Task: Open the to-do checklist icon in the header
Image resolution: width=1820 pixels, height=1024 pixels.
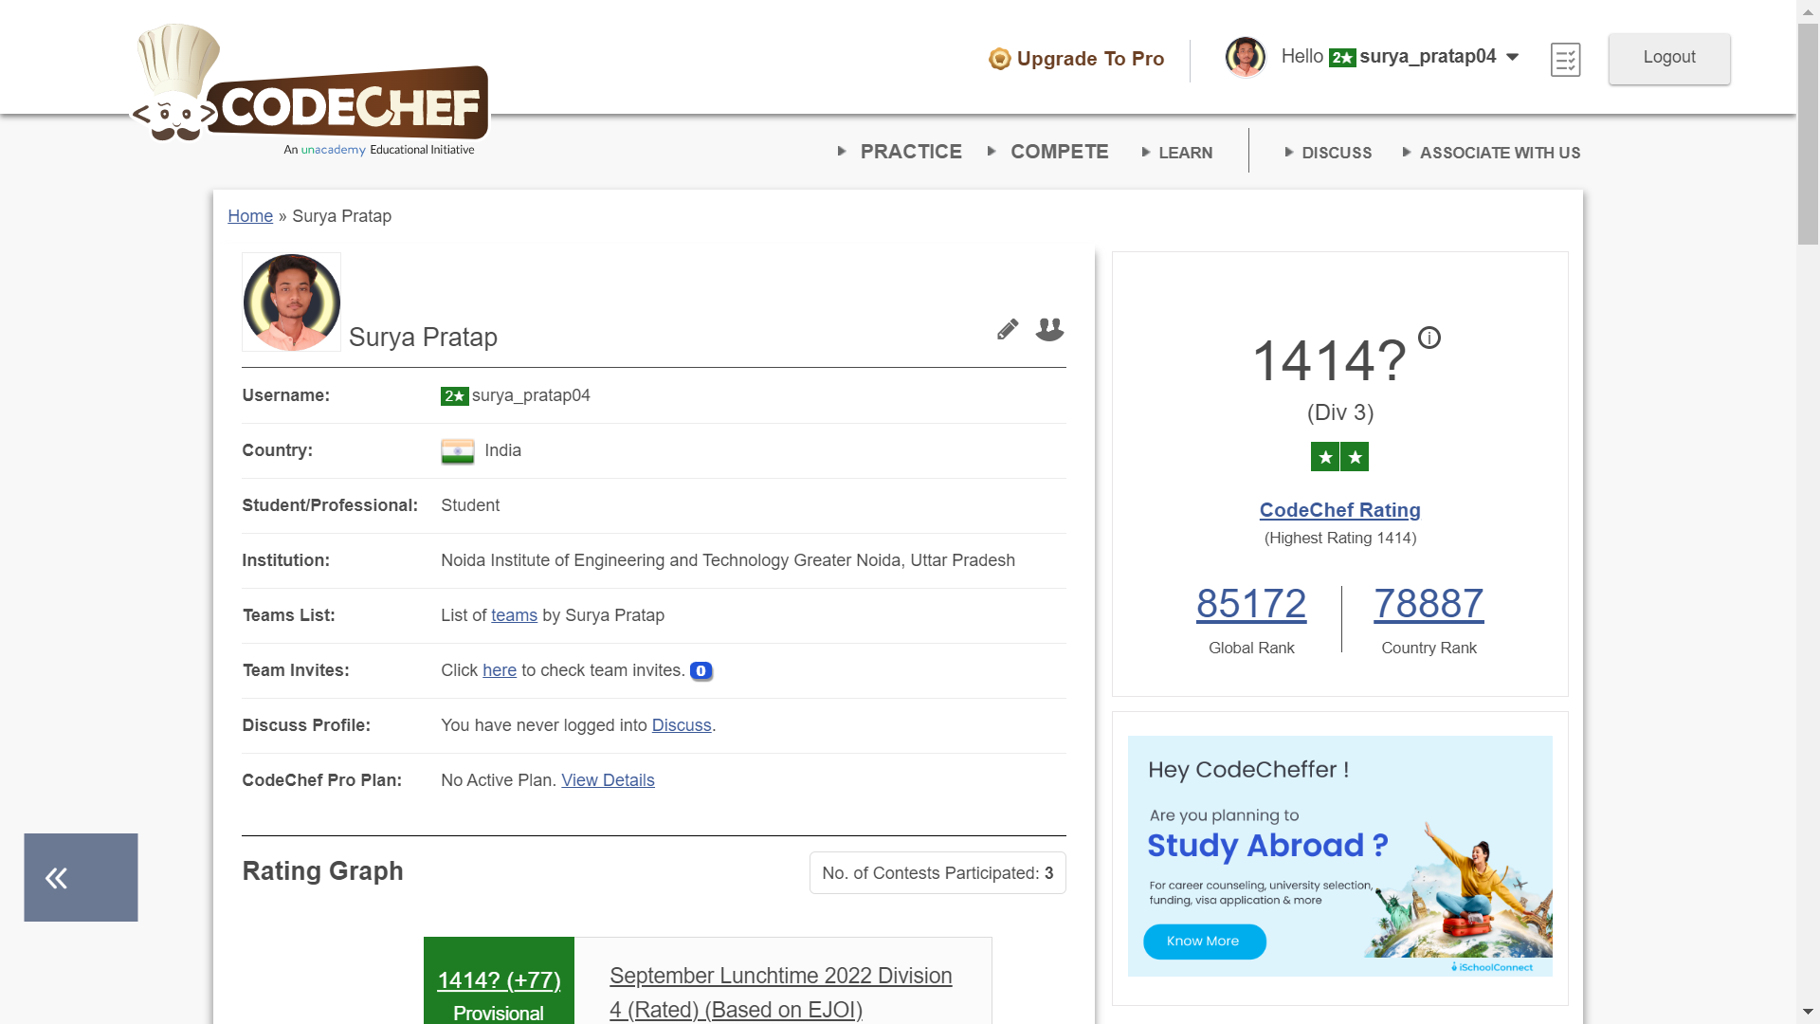Action: (x=1565, y=60)
